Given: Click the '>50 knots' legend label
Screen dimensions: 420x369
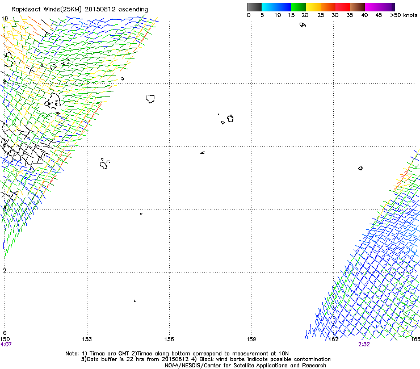Looking at the screenshot, I should 404,15.
